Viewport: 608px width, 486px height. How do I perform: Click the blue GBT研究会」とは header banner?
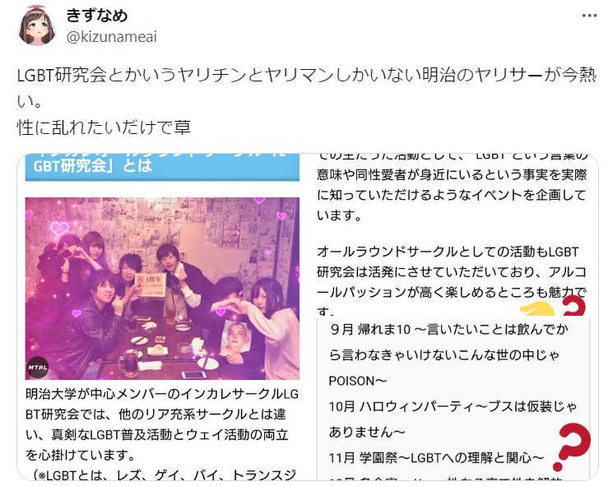coord(162,168)
